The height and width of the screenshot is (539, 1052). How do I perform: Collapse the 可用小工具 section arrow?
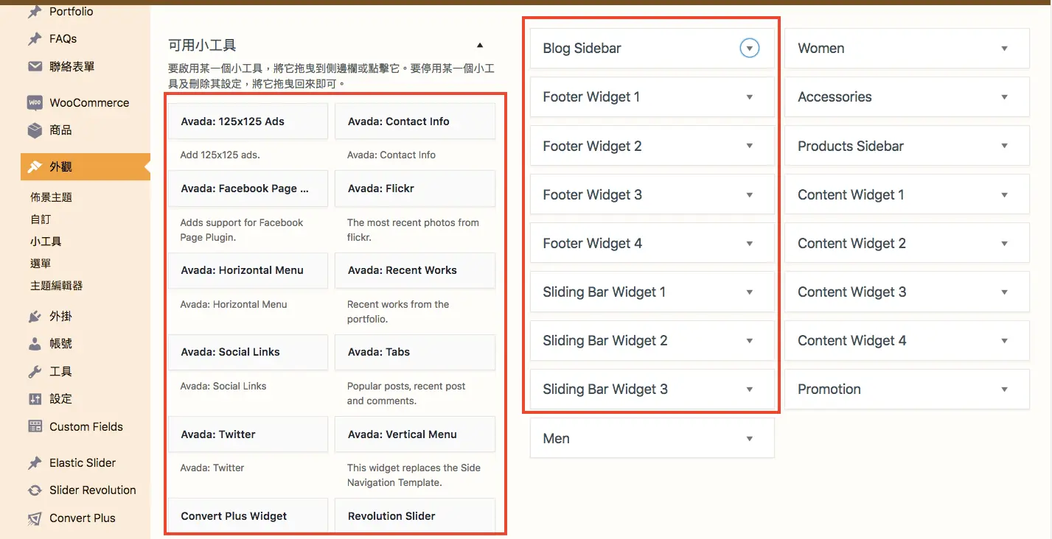pos(480,45)
